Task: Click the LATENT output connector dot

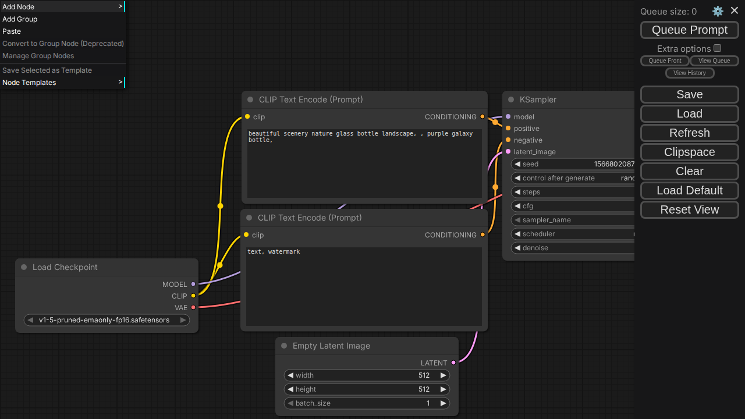Action: (x=453, y=363)
